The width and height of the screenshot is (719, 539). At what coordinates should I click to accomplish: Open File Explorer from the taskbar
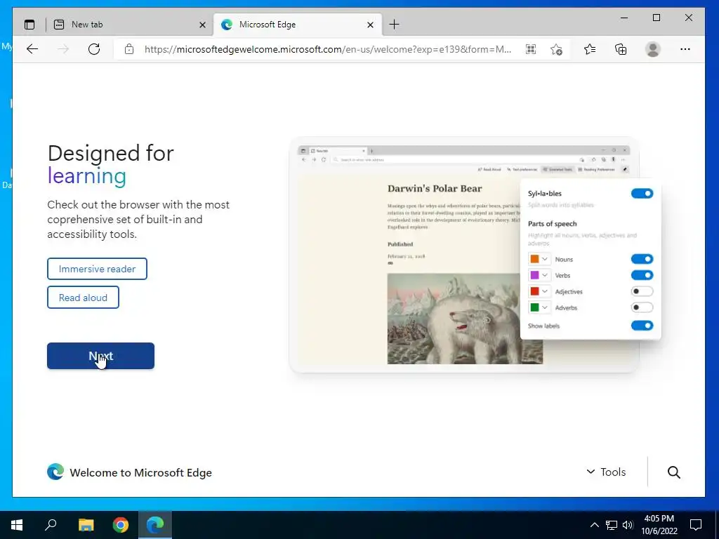(86, 525)
